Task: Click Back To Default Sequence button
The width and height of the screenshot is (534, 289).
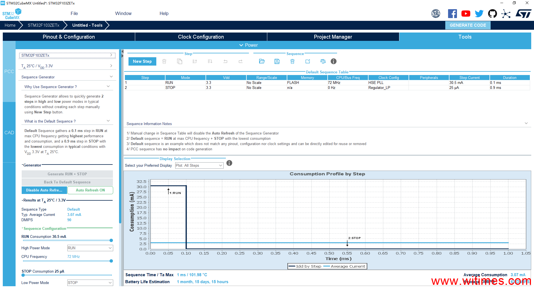Action: (67, 182)
